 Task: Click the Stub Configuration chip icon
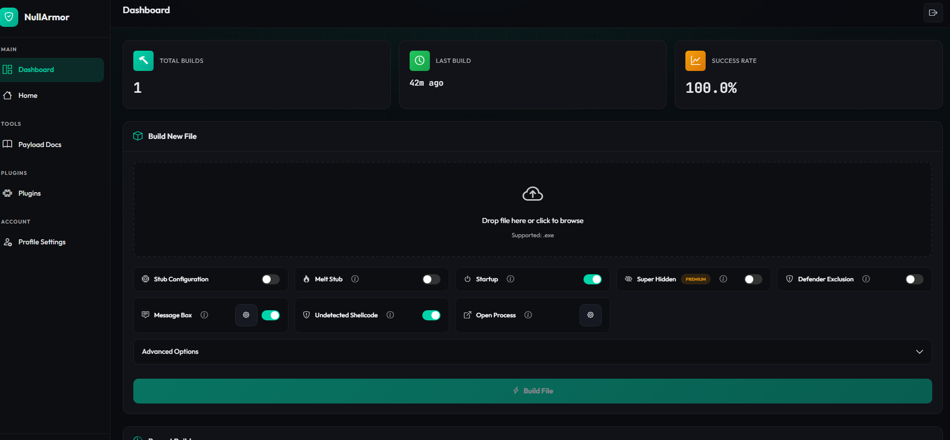coord(145,279)
